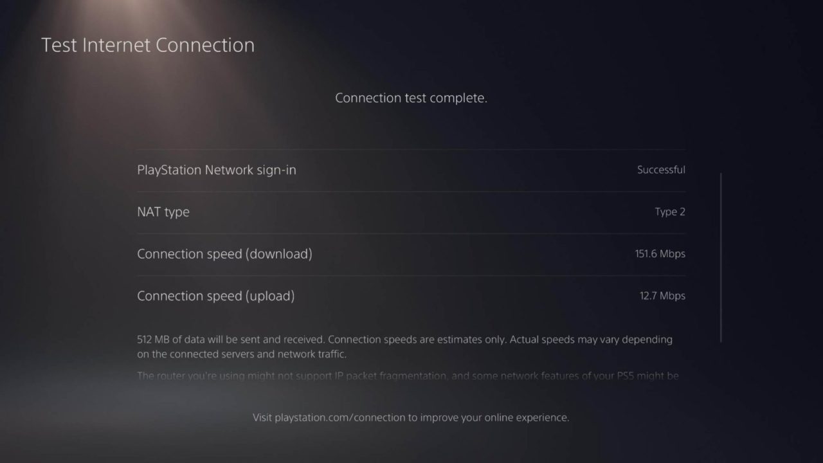823x463 pixels.
Task: Click the router IP fragmentation warning text
Action: [408, 376]
